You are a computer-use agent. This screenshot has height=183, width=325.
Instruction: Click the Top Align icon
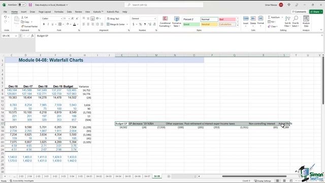tap(84, 18)
